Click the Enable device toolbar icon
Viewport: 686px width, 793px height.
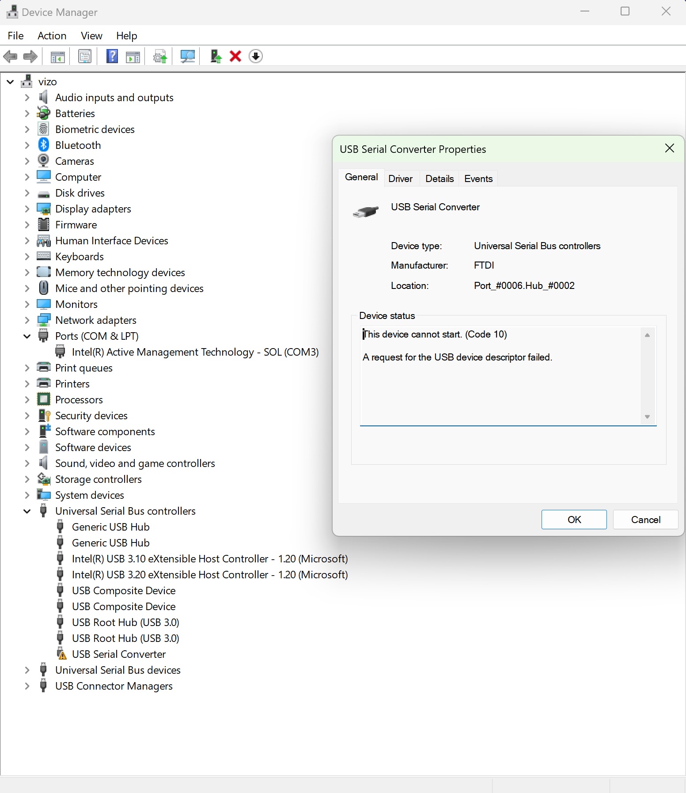click(x=216, y=56)
